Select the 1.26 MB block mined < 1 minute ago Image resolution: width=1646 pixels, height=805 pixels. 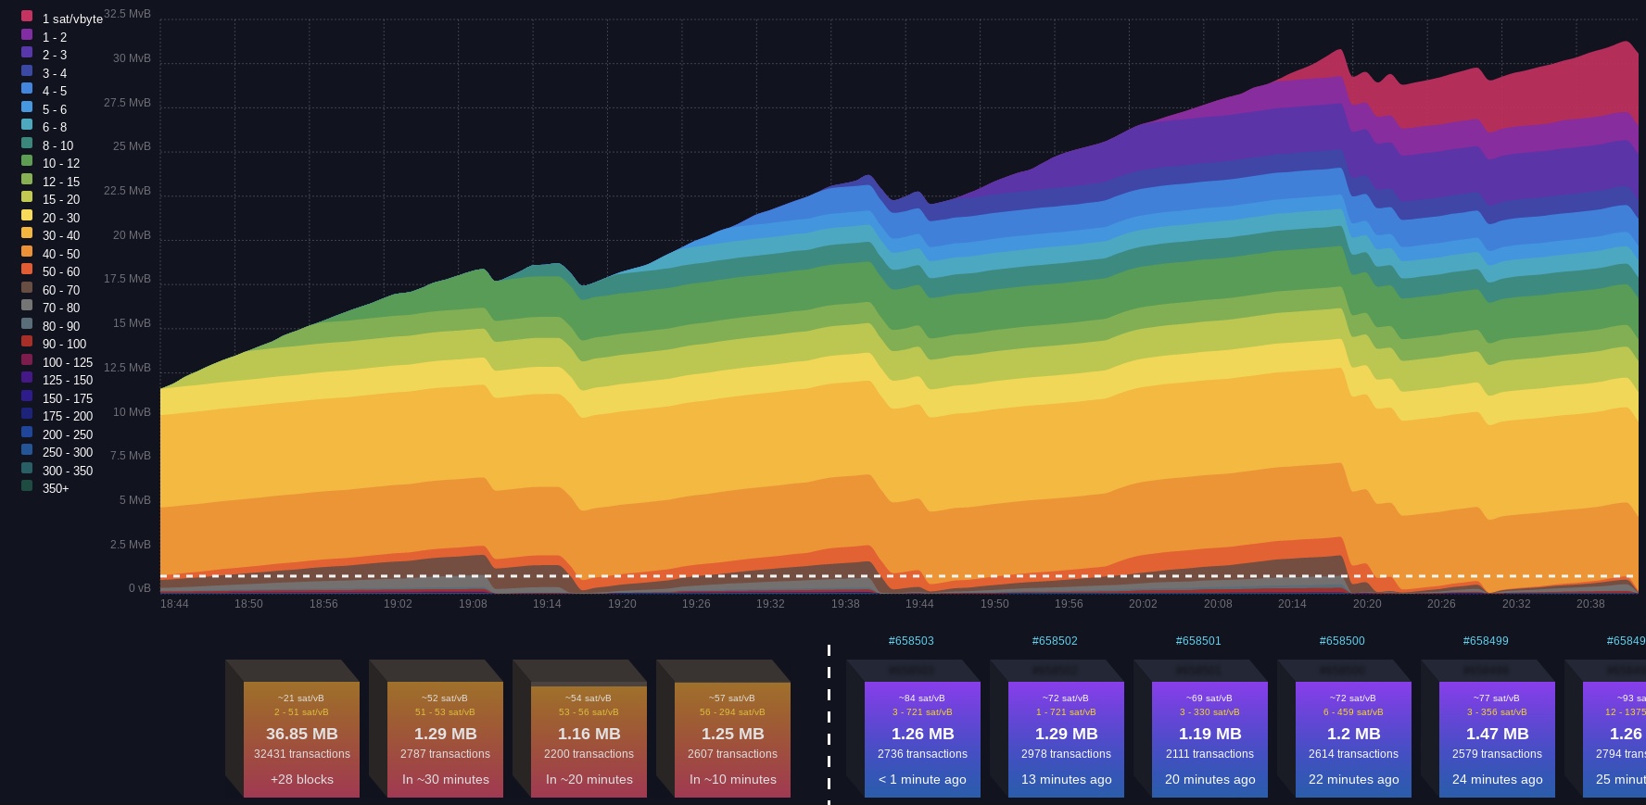click(x=922, y=739)
